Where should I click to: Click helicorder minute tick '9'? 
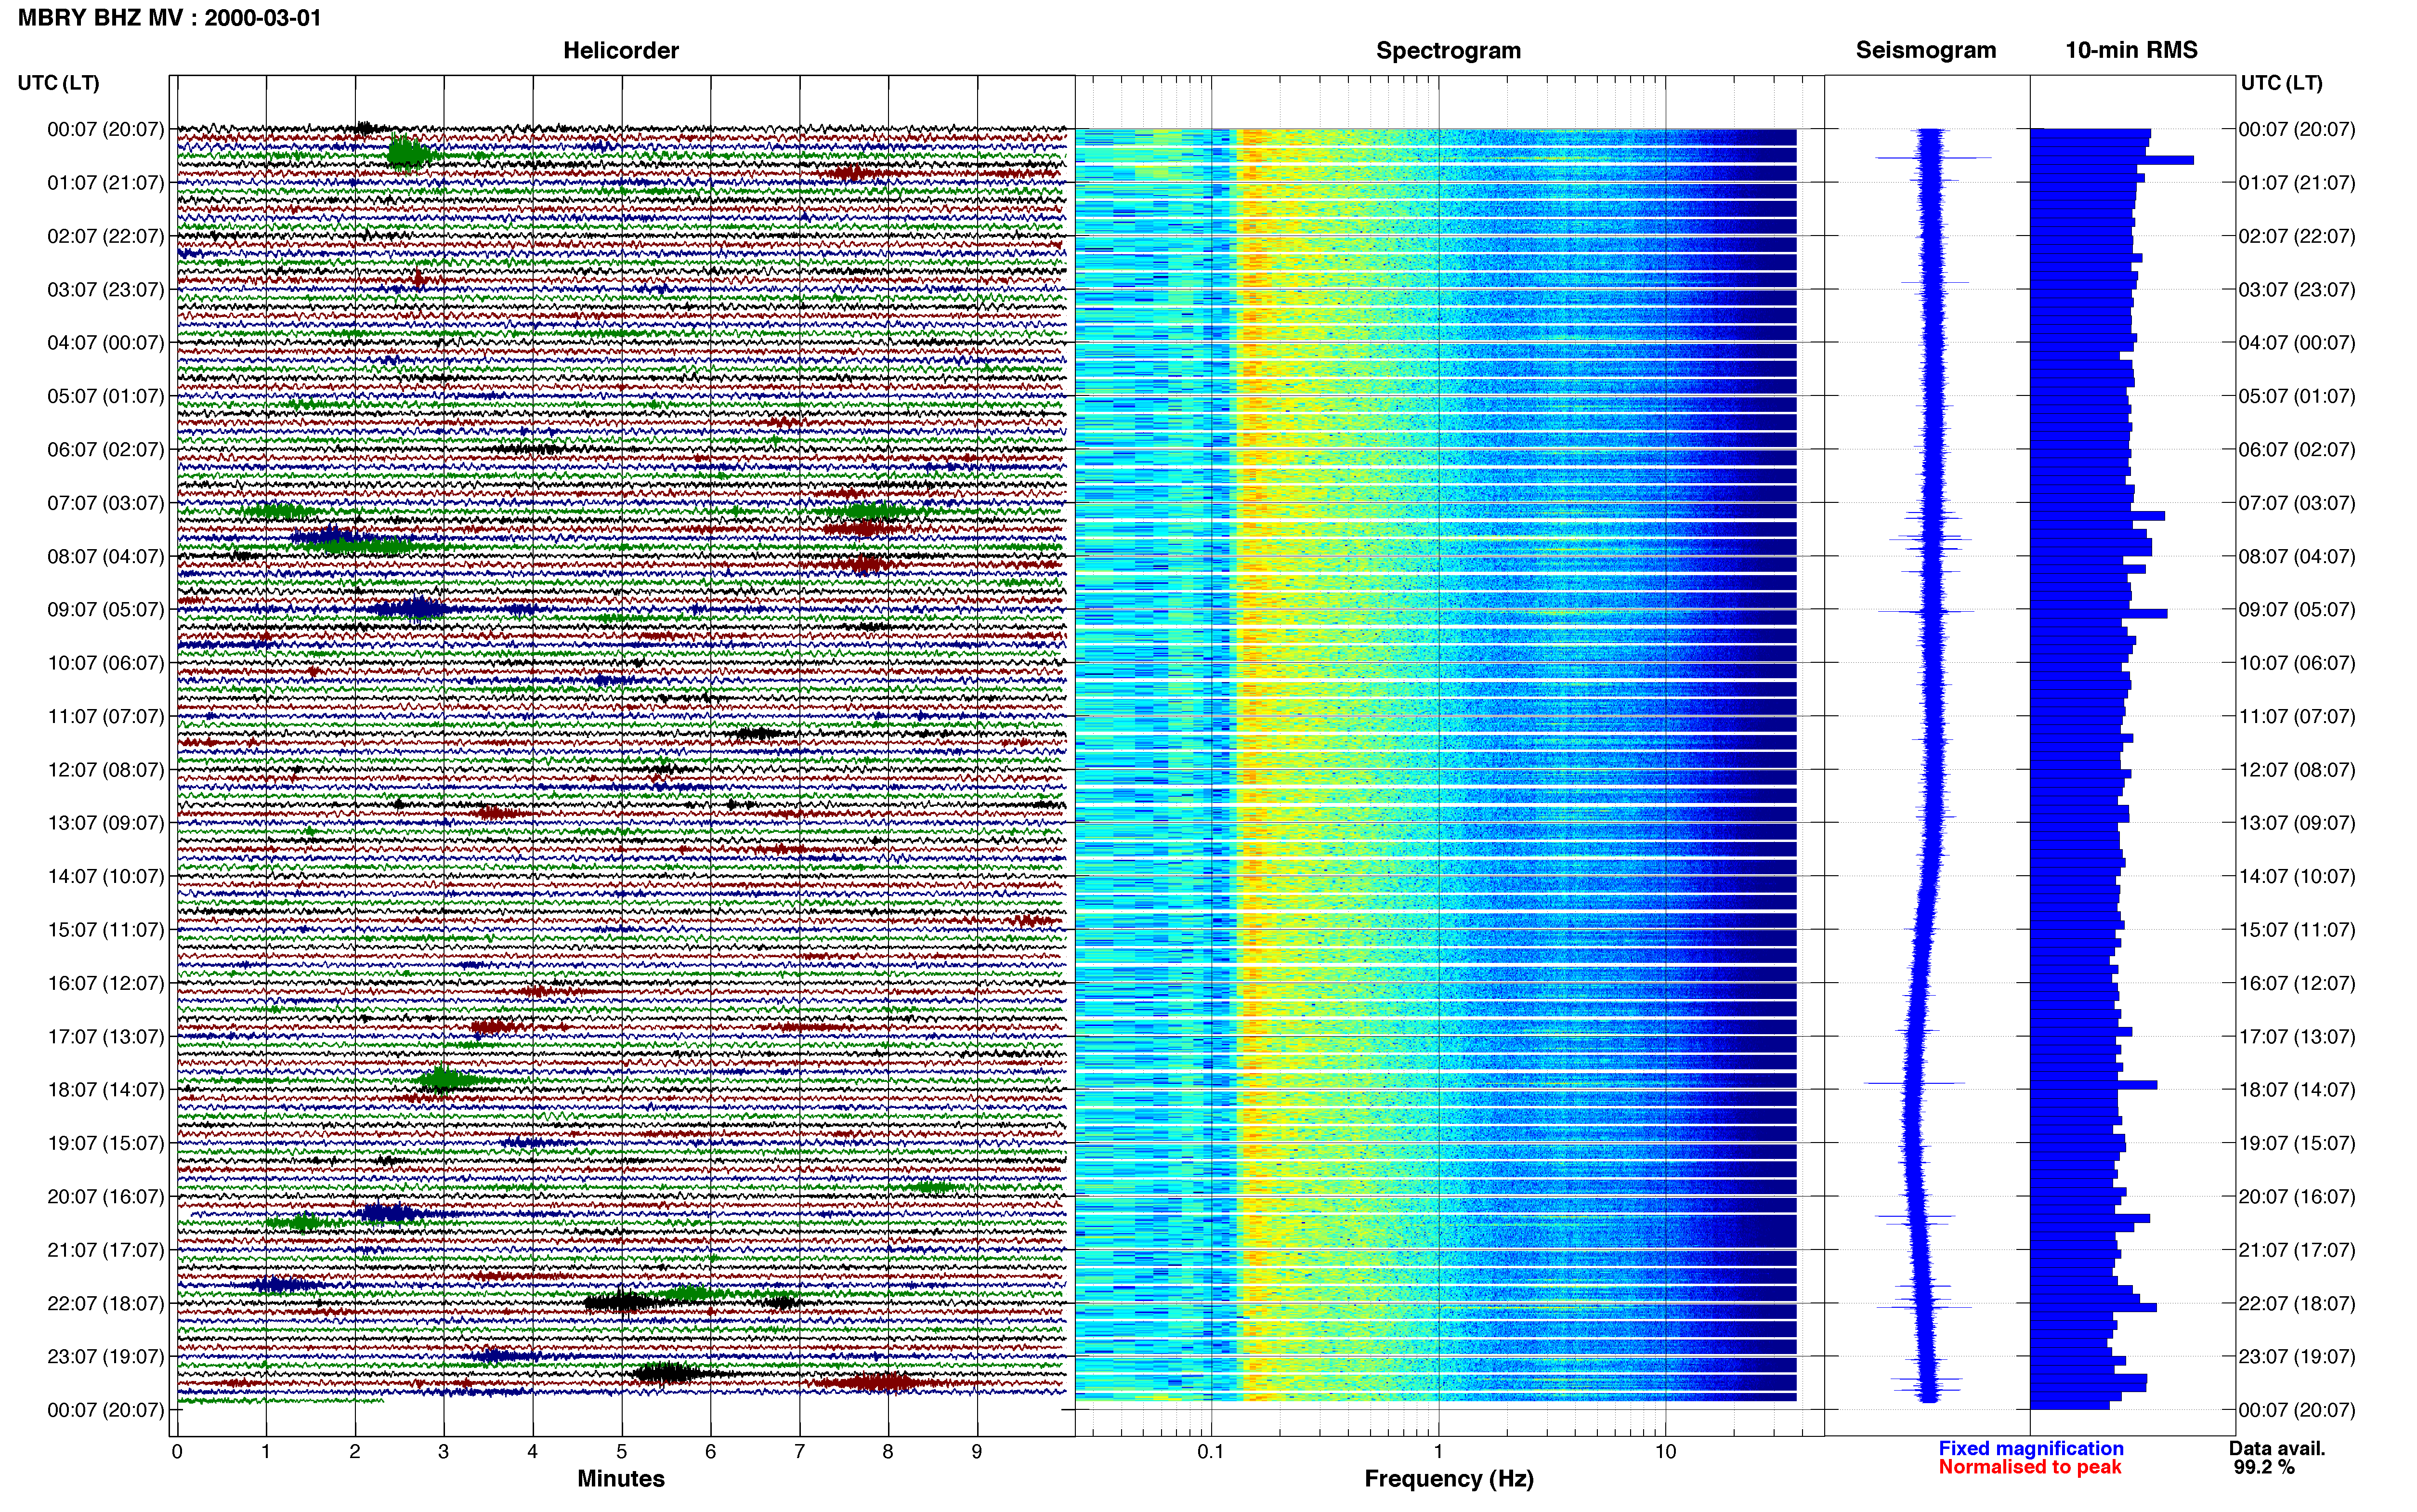pyautogui.click(x=977, y=1452)
